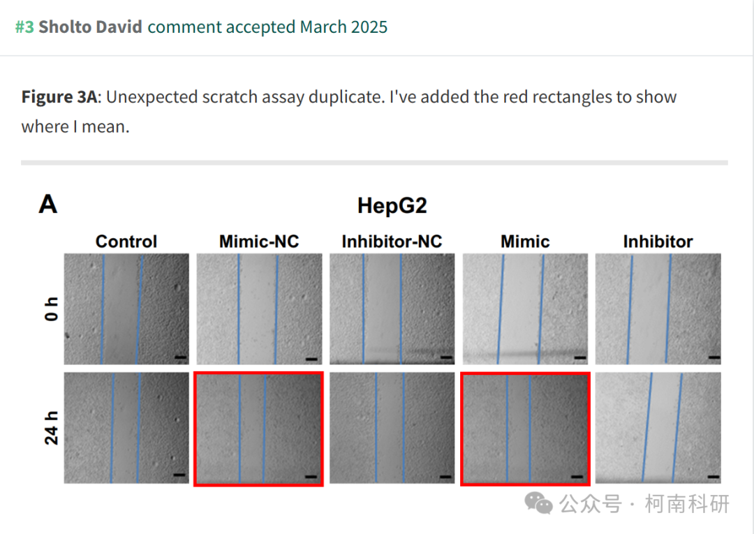Click the Inhibitor 24 h scratch image
754x534 pixels.
tap(658, 428)
